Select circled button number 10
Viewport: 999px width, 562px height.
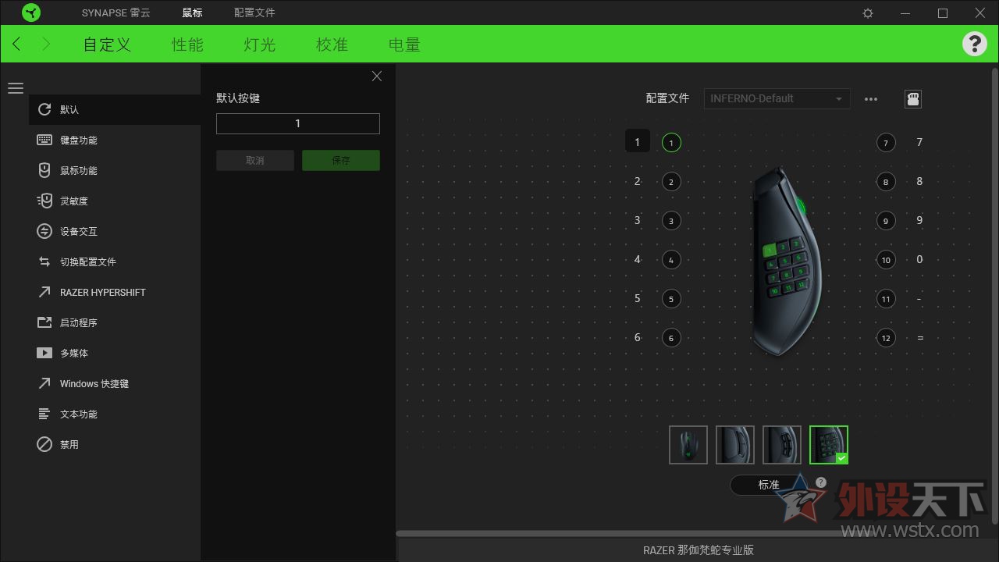886,260
